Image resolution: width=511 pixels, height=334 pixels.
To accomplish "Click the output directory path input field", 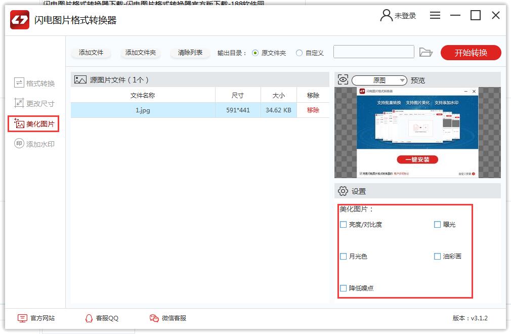I will (x=373, y=52).
